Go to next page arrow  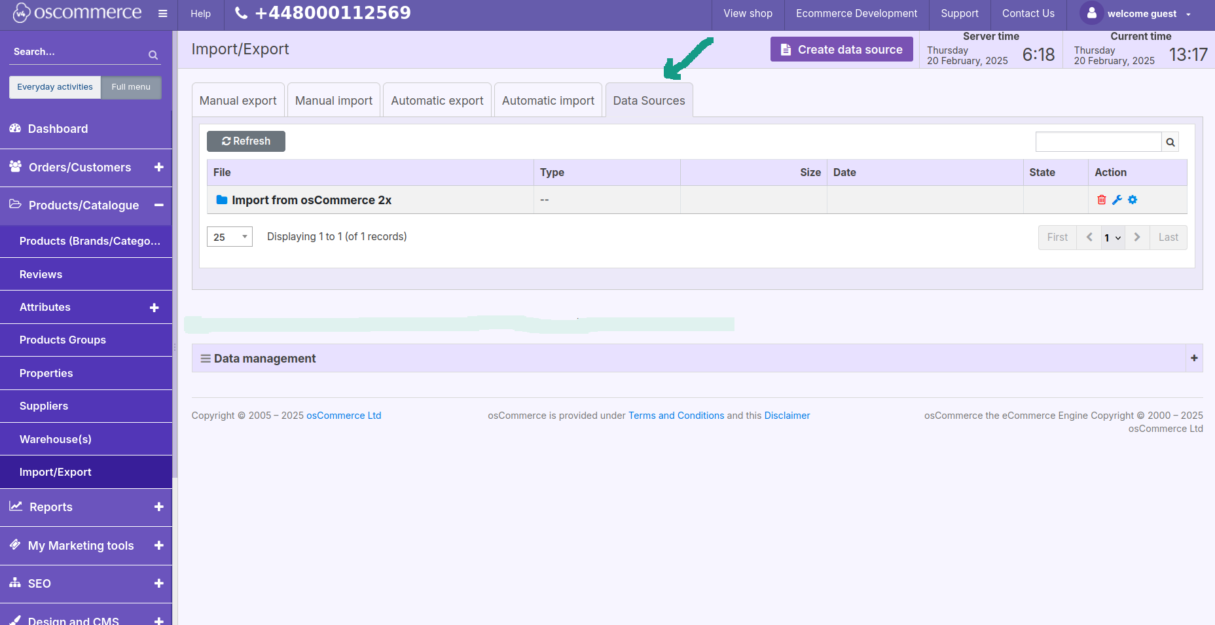1138,238
